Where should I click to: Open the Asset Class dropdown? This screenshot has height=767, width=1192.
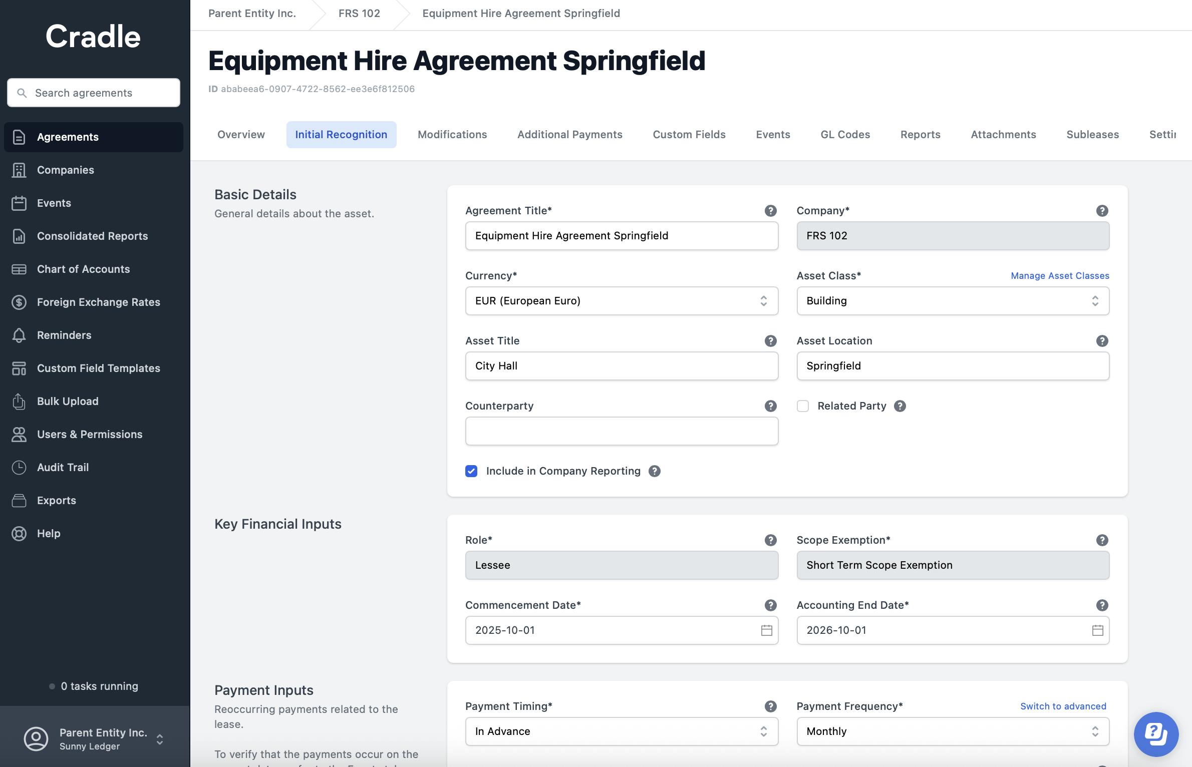click(953, 301)
